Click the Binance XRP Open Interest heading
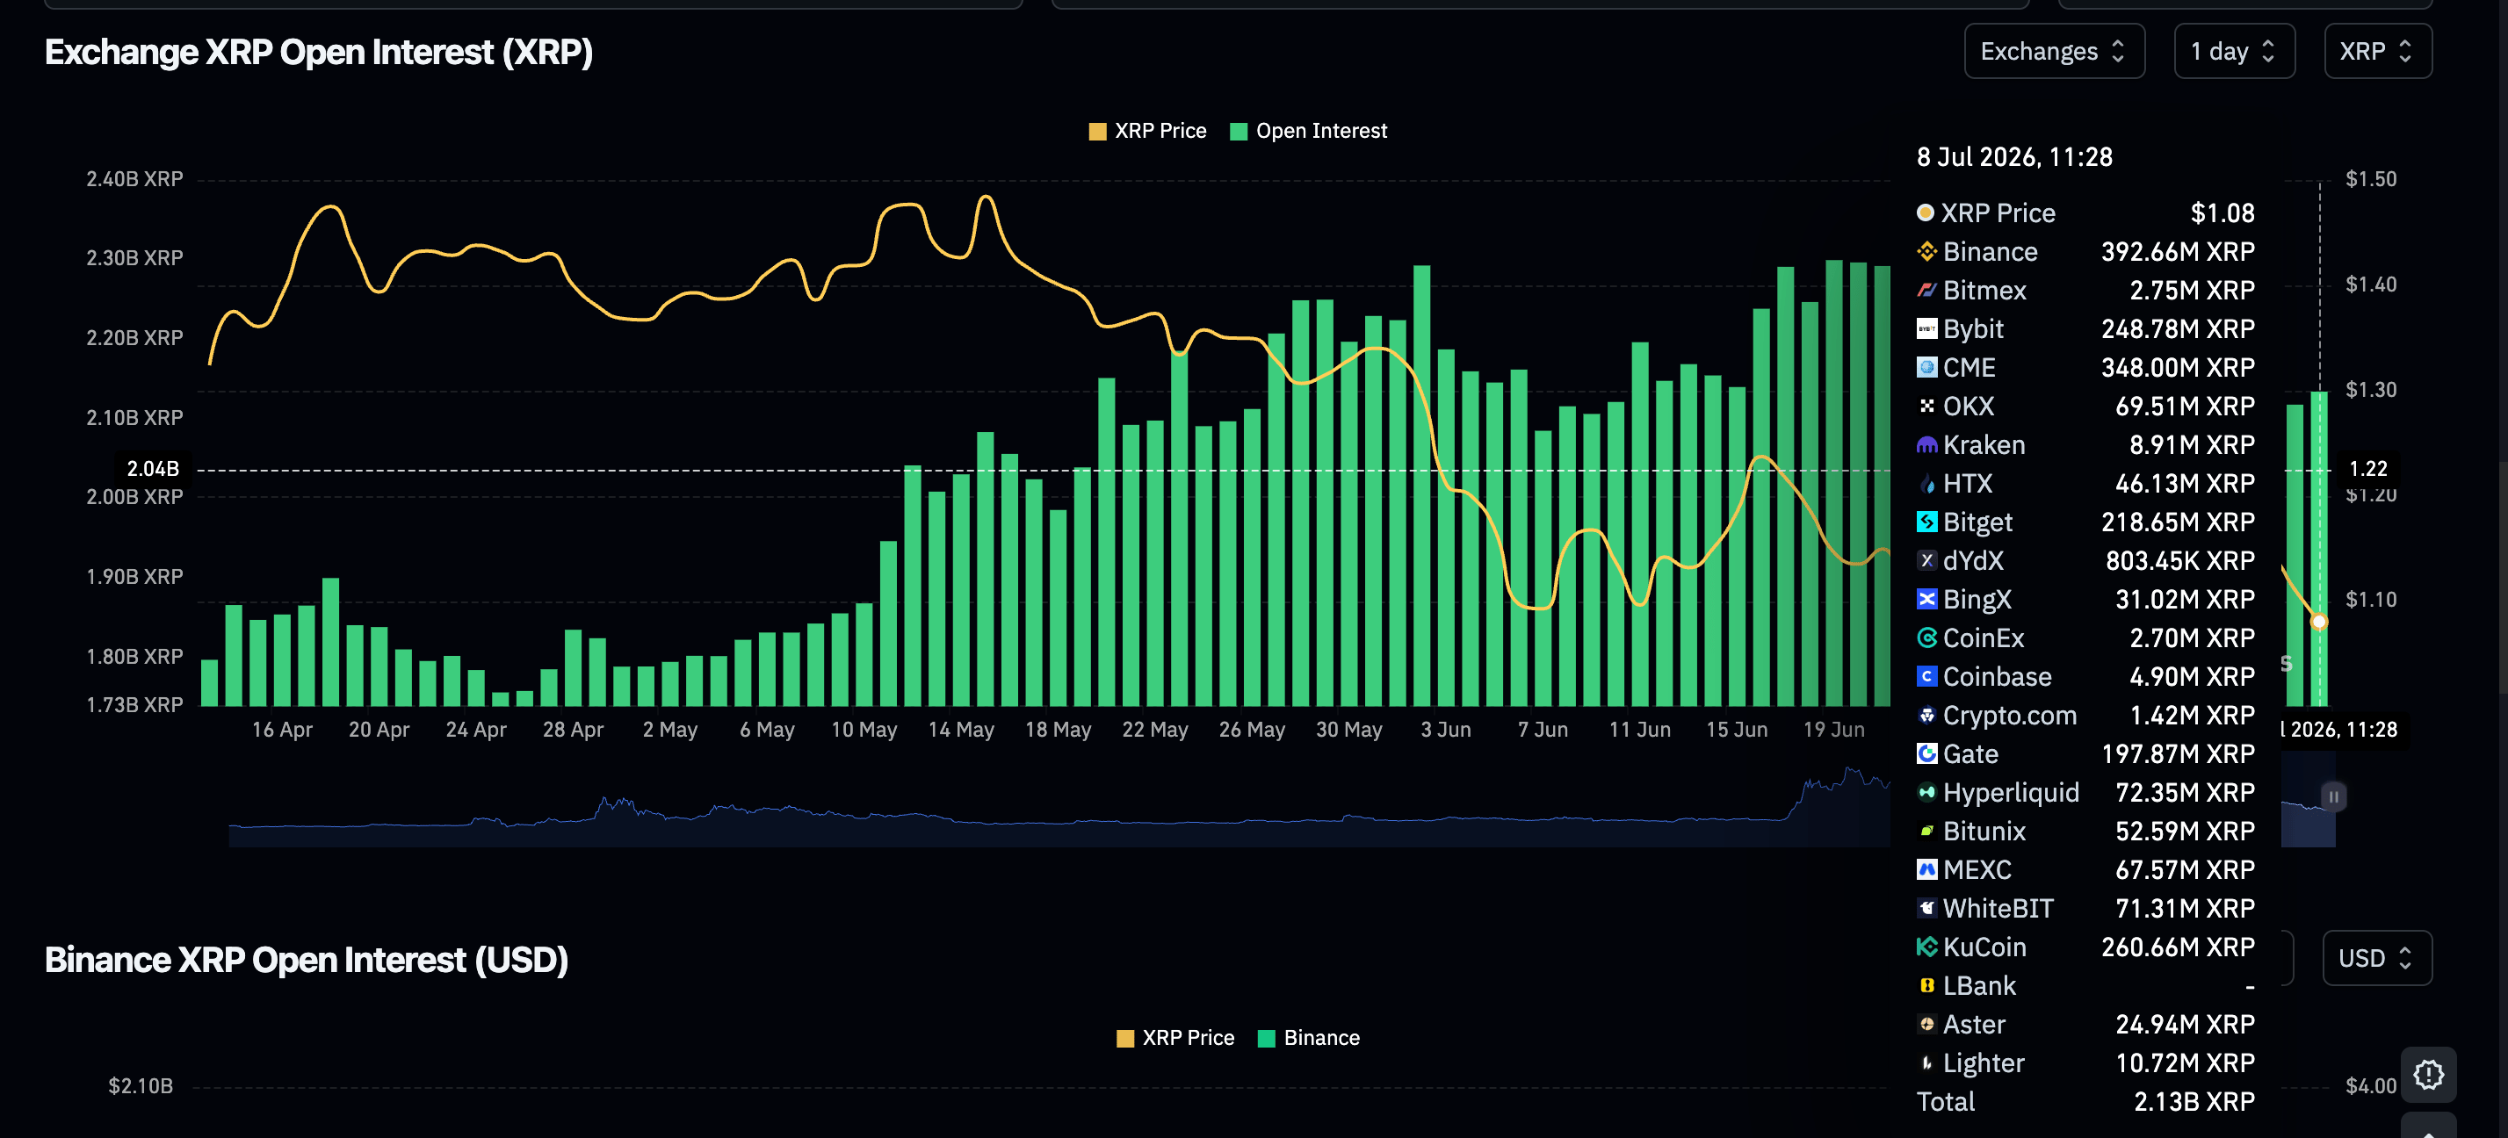This screenshot has width=2508, height=1138. 307,960
